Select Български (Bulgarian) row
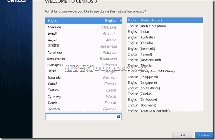 tap(83, 65)
